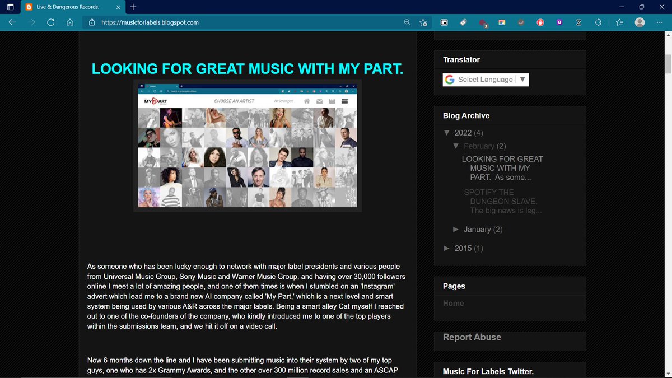Enlarge the My Part artist grid screenshot
This screenshot has width=672, height=378.
[248, 146]
